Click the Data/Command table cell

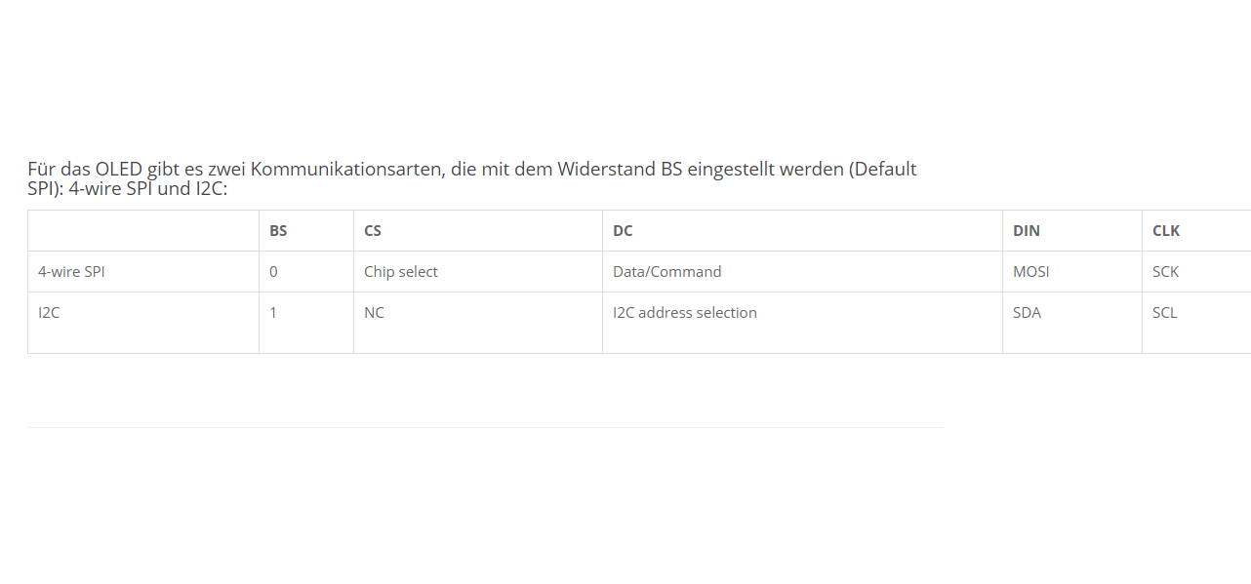tap(667, 272)
